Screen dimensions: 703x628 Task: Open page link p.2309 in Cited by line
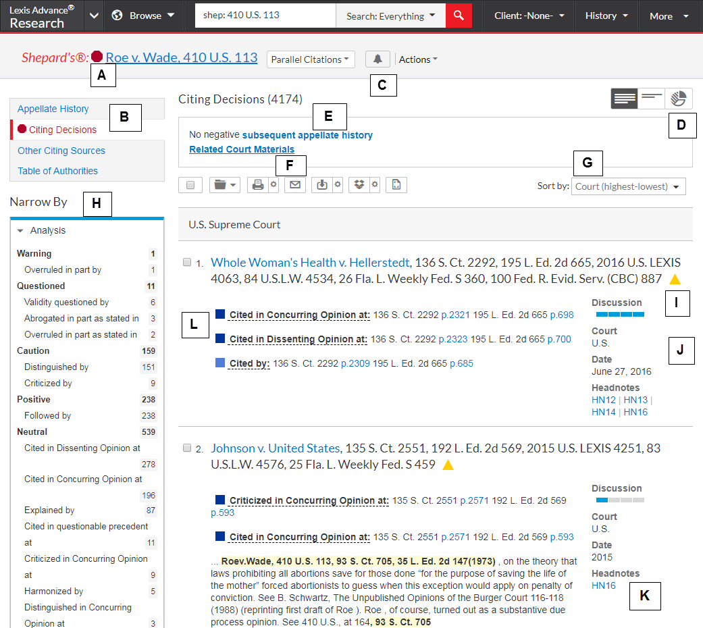click(355, 363)
